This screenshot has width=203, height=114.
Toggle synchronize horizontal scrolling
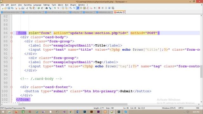coord(66,8)
